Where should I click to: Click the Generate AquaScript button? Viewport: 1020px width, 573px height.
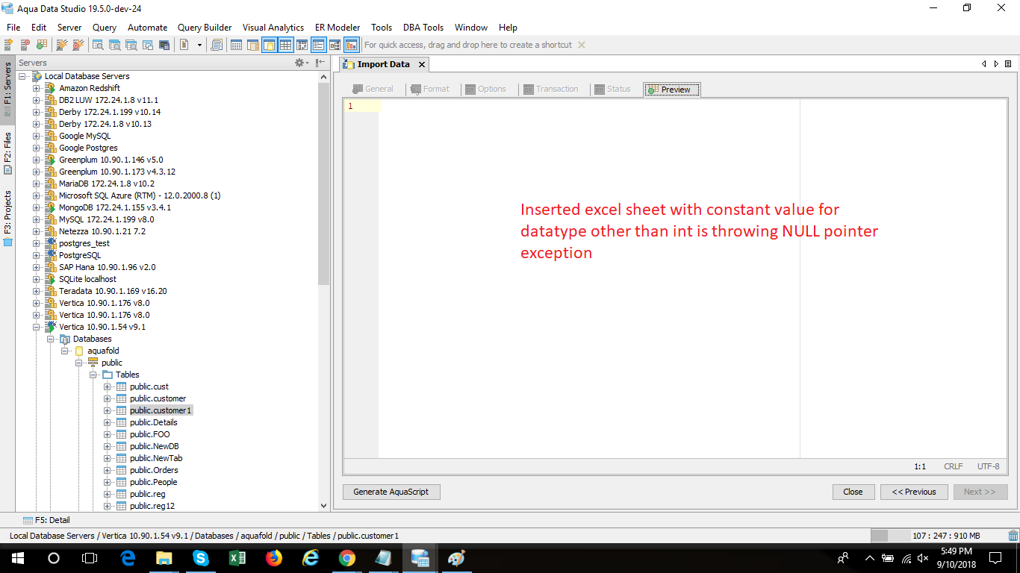tap(391, 492)
